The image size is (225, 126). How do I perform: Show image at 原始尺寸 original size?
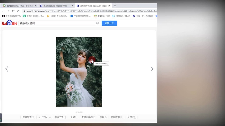point(60,117)
